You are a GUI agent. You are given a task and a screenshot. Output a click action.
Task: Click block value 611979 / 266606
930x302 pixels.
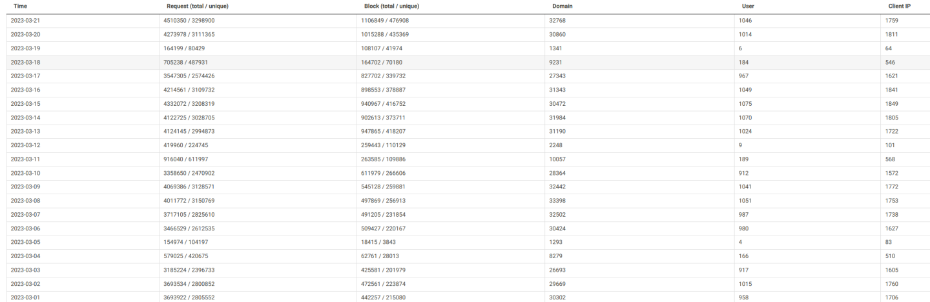[384, 173]
